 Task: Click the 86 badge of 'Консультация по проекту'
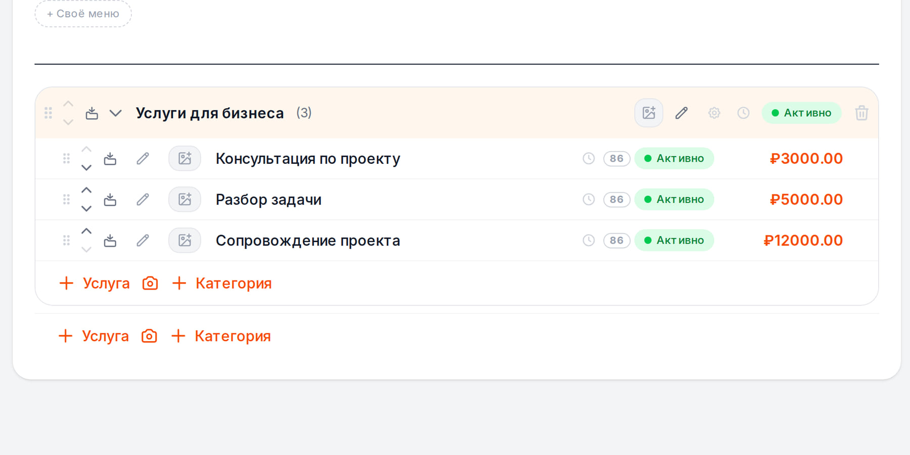(x=617, y=159)
